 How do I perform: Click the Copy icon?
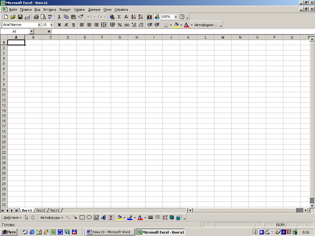tap(66, 17)
